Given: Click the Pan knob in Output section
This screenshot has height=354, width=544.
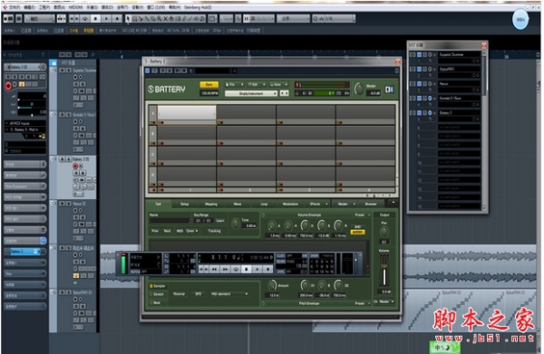Looking at the screenshot, I should pyautogui.click(x=384, y=232).
